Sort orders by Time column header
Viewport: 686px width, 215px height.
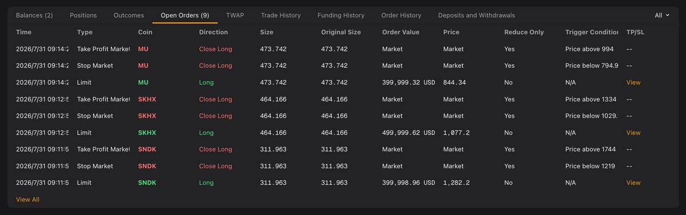coord(23,33)
